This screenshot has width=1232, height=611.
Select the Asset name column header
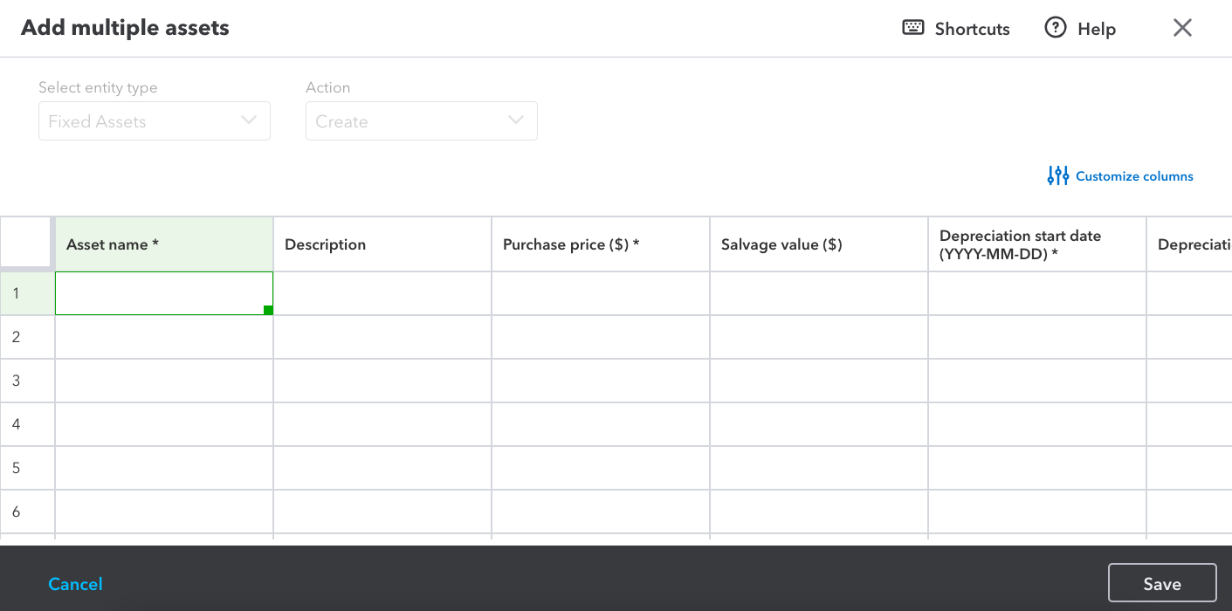click(x=164, y=244)
